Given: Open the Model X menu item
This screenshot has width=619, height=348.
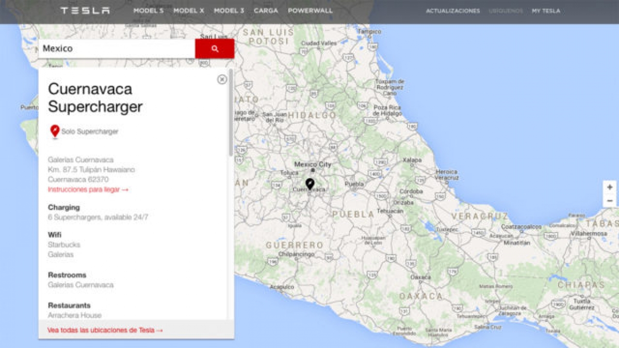Looking at the screenshot, I should point(189,10).
